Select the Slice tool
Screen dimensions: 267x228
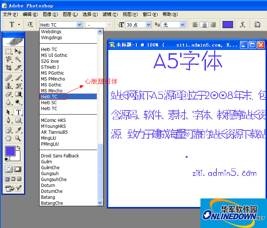(x=18, y=68)
